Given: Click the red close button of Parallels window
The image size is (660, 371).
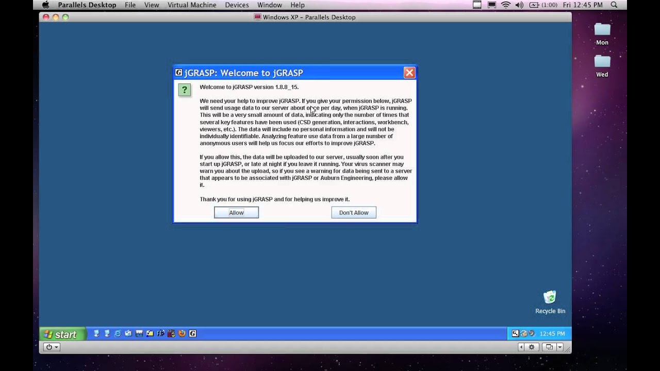Looking at the screenshot, I should pyautogui.click(x=46, y=17).
